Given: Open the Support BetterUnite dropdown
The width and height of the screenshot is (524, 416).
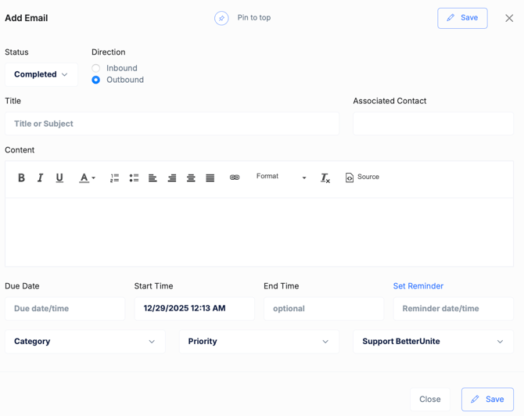Looking at the screenshot, I should coord(433,342).
